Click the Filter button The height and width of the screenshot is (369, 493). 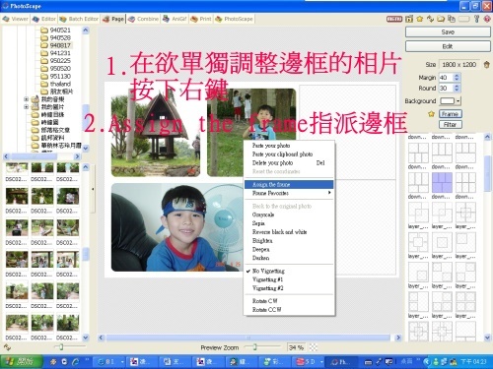(451, 124)
